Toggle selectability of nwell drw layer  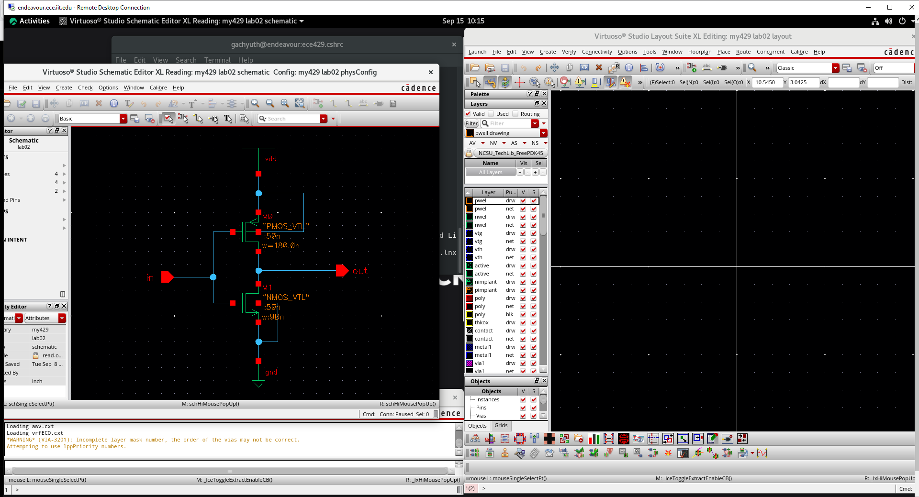click(534, 217)
